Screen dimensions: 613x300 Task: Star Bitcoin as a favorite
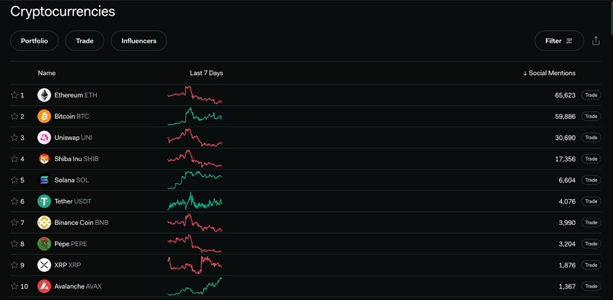[x=14, y=116]
